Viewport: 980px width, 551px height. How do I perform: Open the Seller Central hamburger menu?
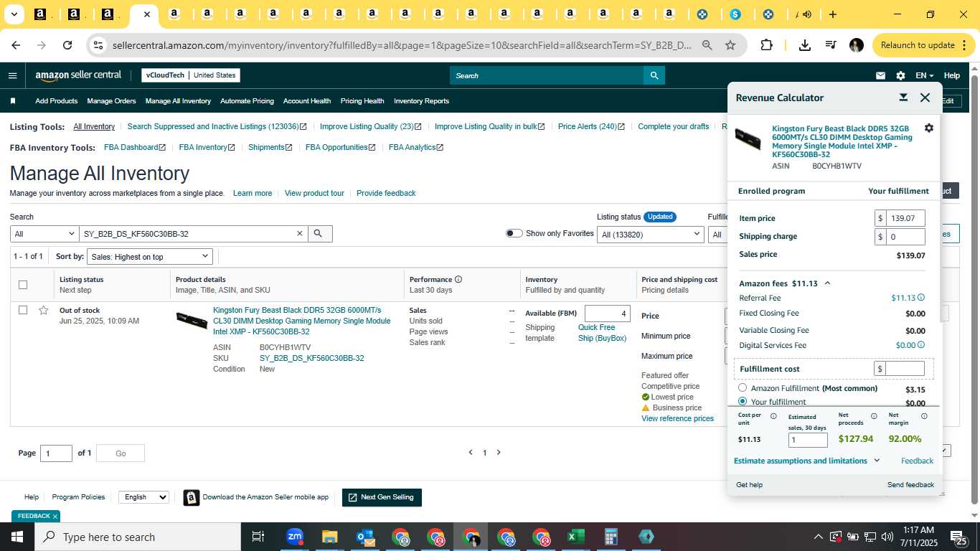click(12, 75)
